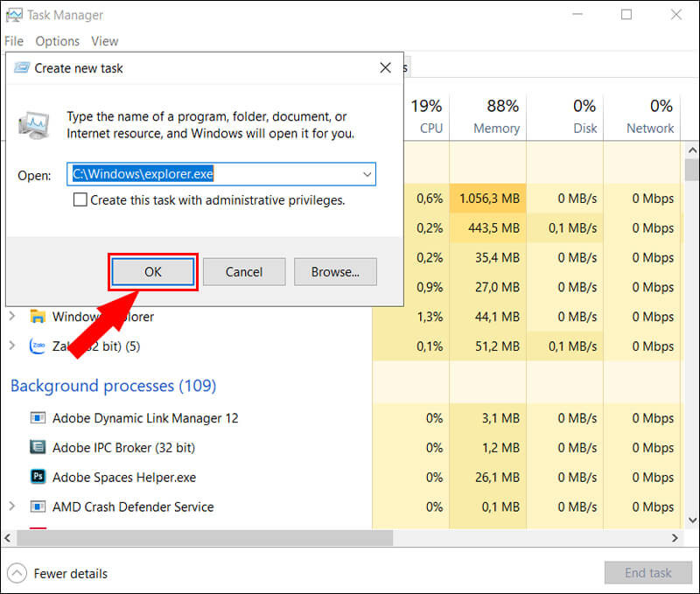
Task: Click the Adobe Dynamic Link Manager icon
Action: [38, 417]
